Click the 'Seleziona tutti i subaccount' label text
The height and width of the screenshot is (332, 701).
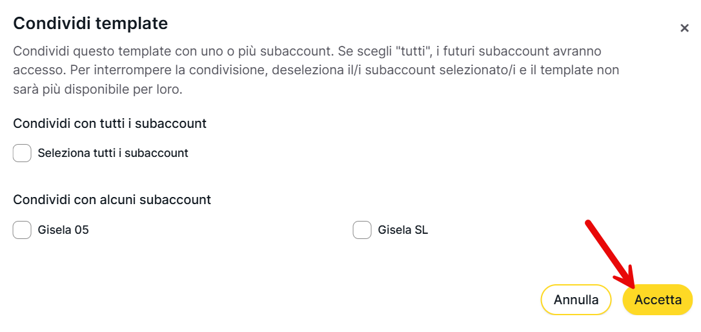tap(113, 153)
